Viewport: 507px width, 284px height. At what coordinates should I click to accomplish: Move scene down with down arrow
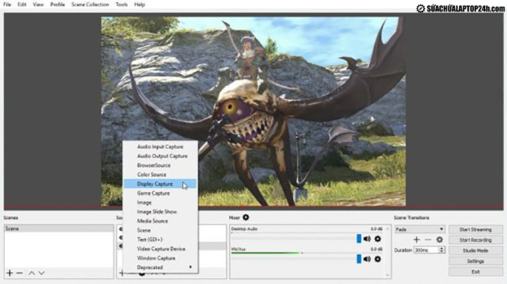point(41,273)
